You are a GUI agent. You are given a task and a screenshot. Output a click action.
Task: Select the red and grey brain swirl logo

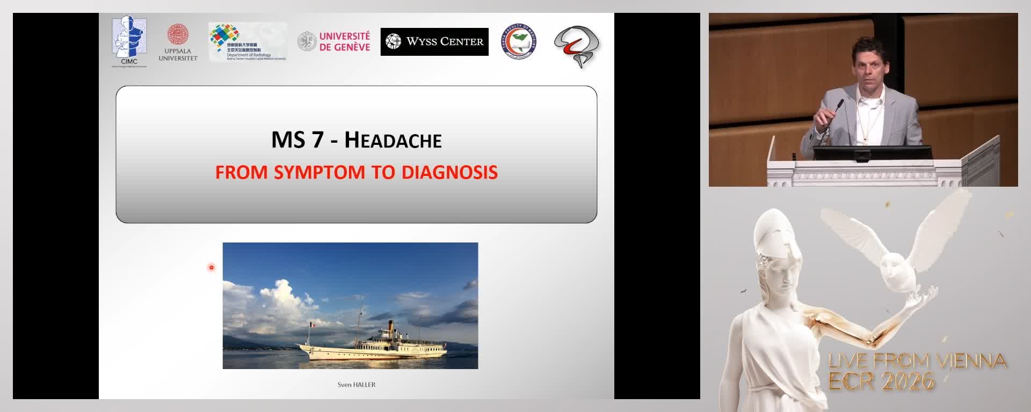tap(577, 46)
